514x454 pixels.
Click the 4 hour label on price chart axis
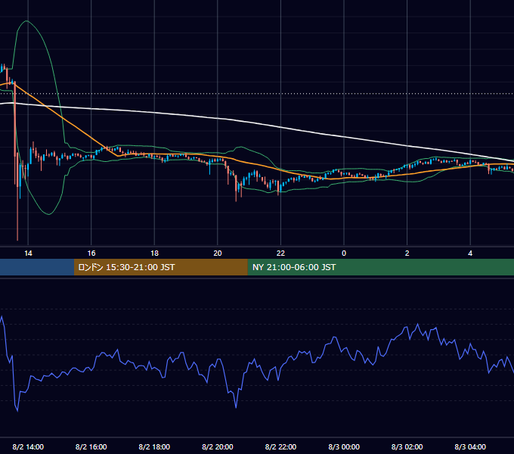[470, 253]
